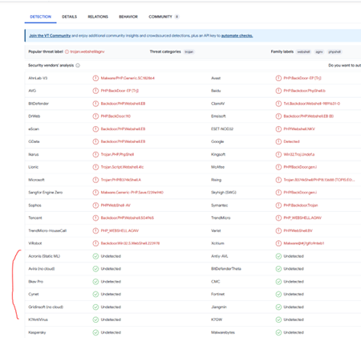This screenshot has width=361, height=338.
Task: Click the alert icon in the Baidu row
Action: click(x=278, y=91)
